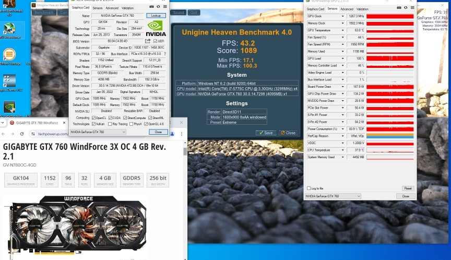Toggle the UEFI checkbox
Screen dimensions: 451x260
click(x=156, y=41)
